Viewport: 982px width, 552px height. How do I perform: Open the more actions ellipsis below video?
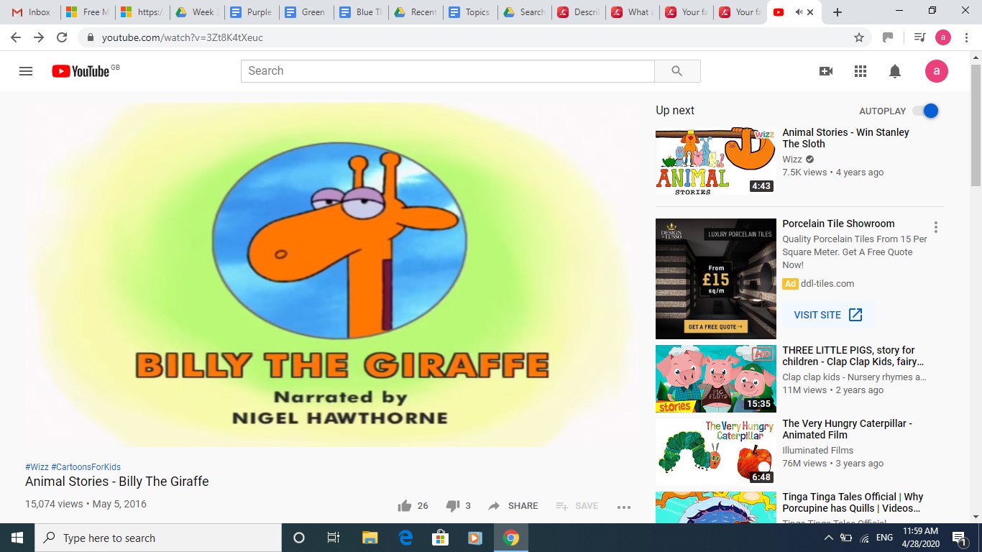tap(623, 507)
